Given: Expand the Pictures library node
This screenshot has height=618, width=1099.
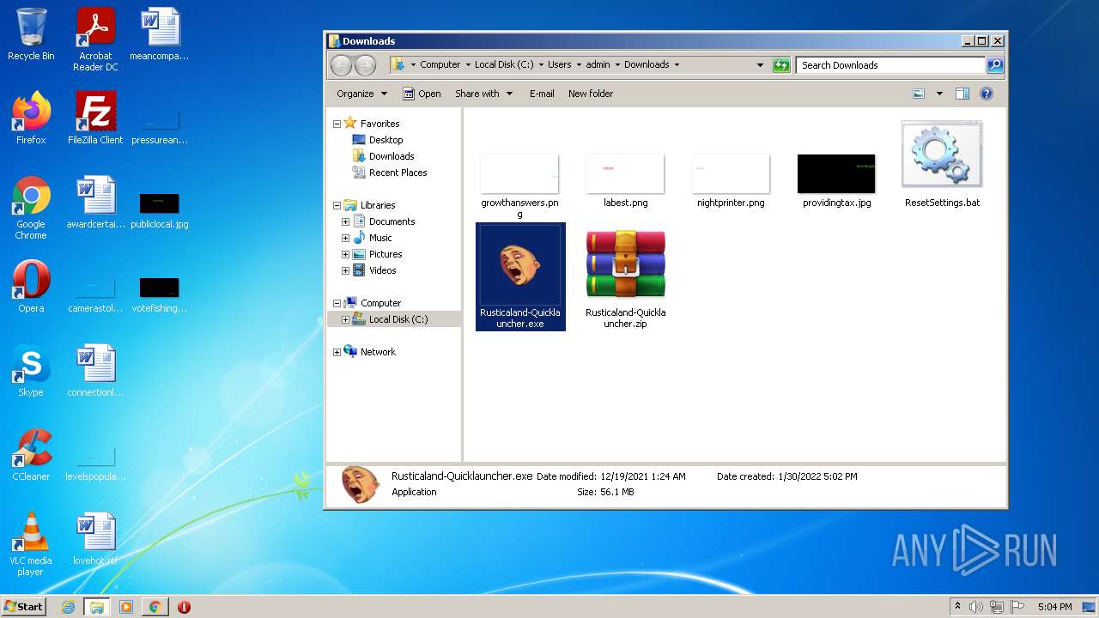Looking at the screenshot, I should (345, 254).
